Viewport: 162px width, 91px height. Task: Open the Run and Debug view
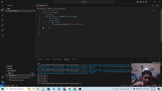coord(3,25)
